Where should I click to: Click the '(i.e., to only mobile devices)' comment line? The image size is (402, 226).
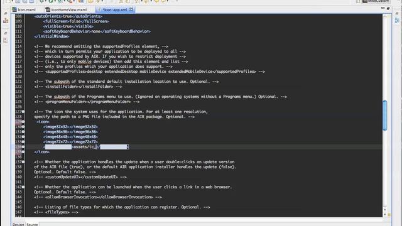111,62
